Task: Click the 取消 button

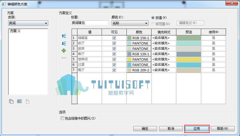Action: [x=171, y=128]
